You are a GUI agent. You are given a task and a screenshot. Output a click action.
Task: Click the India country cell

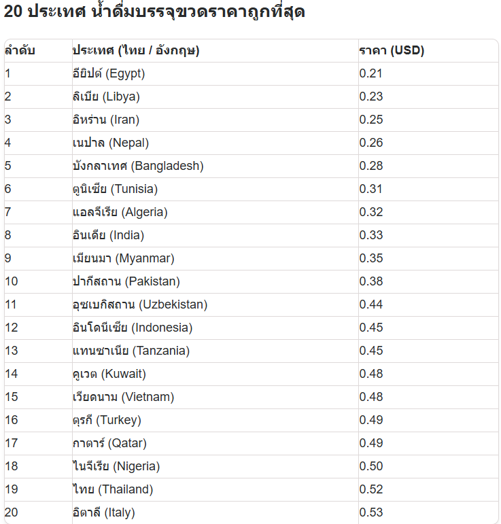click(215, 235)
